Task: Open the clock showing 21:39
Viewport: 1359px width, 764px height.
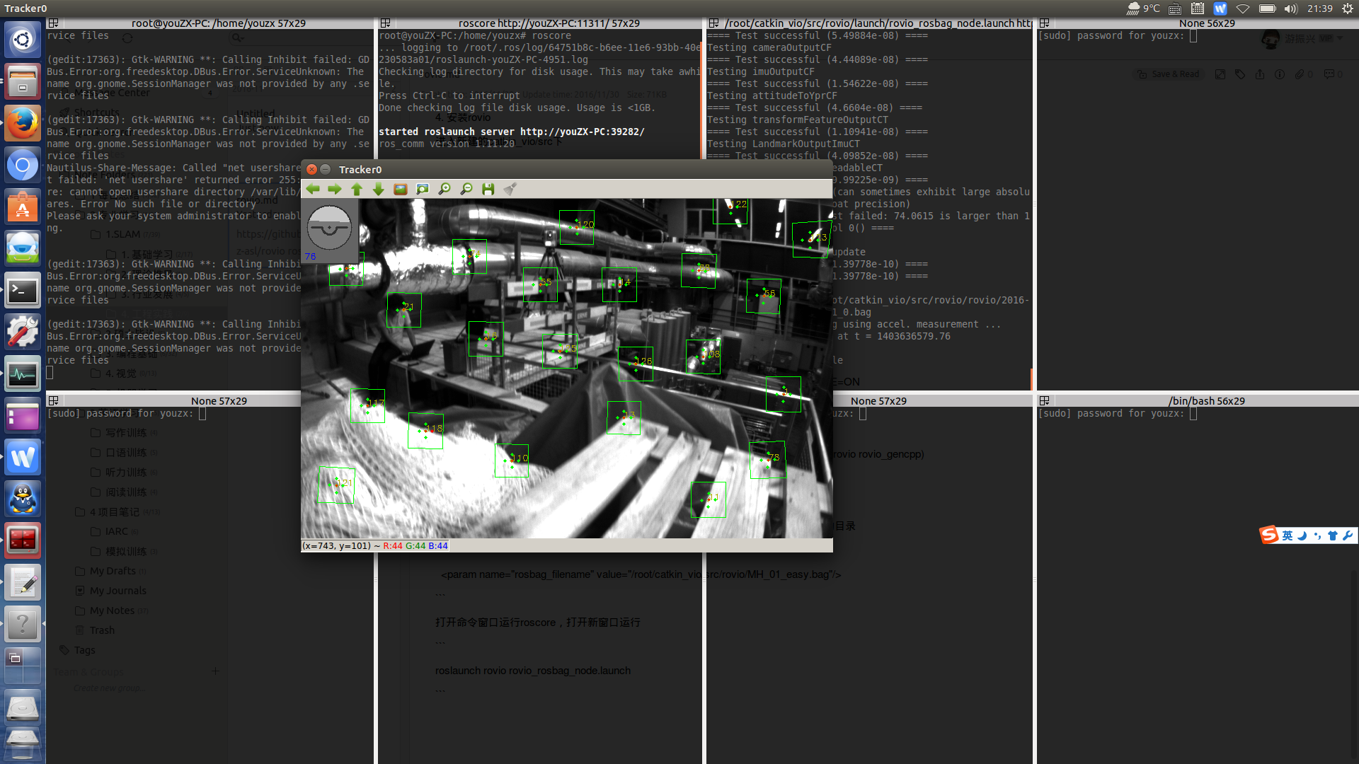Action: pos(1319,8)
